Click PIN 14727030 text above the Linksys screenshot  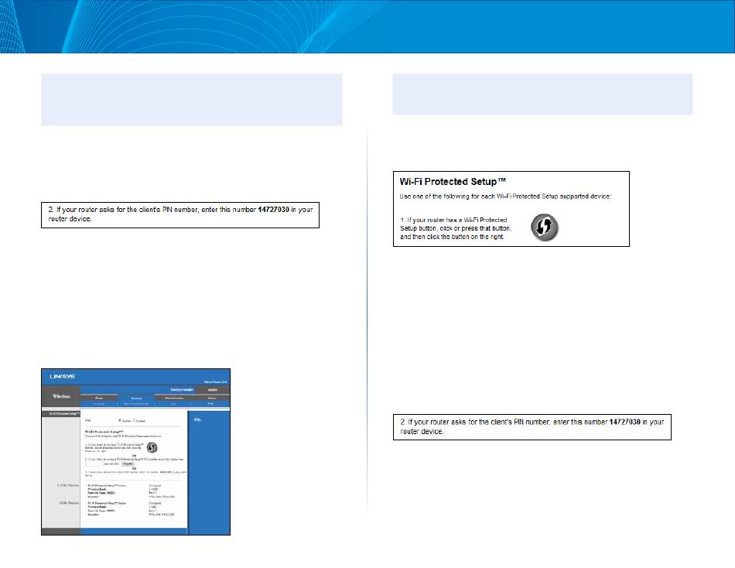tap(273, 210)
